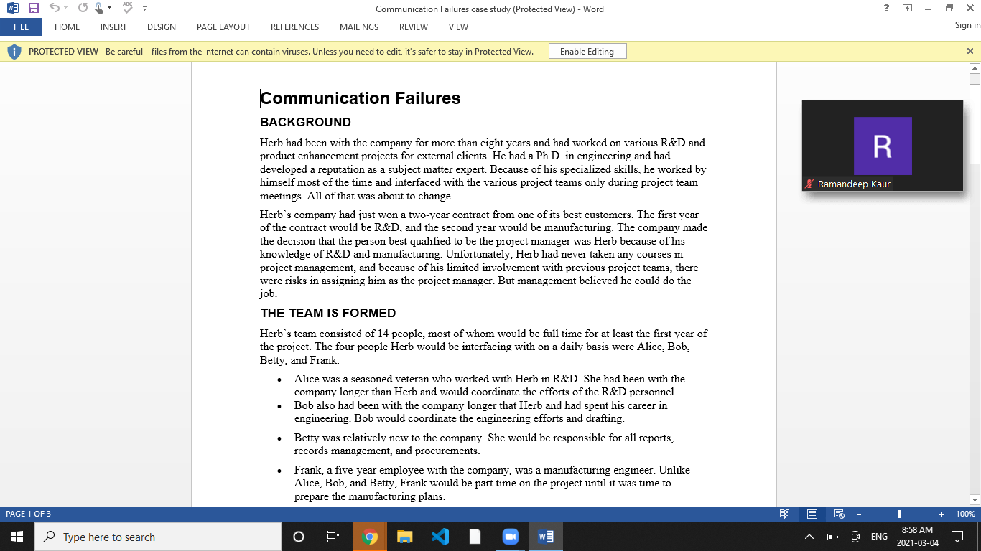981x551 pixels.
Task: Click the Enable Editing button
Action: coord(587,51)
